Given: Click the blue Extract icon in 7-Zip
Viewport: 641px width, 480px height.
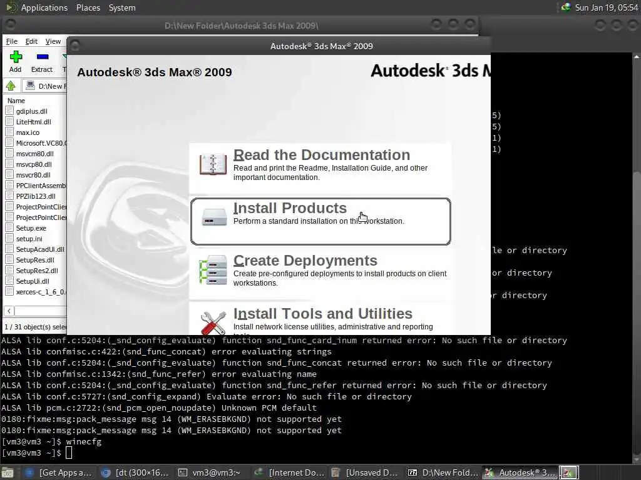Looking at the screenshot, I should (42, 57).
